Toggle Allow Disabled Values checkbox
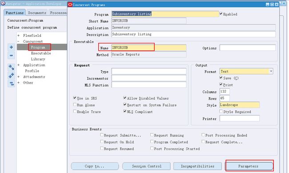 [125, 98]
